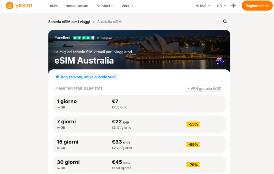The width and height of the screenshot is (274, 174).
Task: Change the language via the ITA selector
Action: click(221, 5)
